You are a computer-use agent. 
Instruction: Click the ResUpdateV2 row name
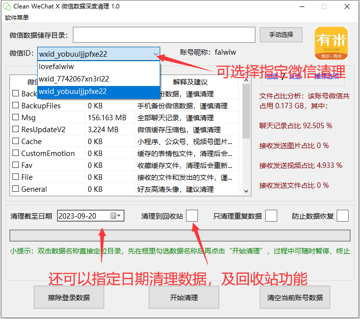click(44, 130)
